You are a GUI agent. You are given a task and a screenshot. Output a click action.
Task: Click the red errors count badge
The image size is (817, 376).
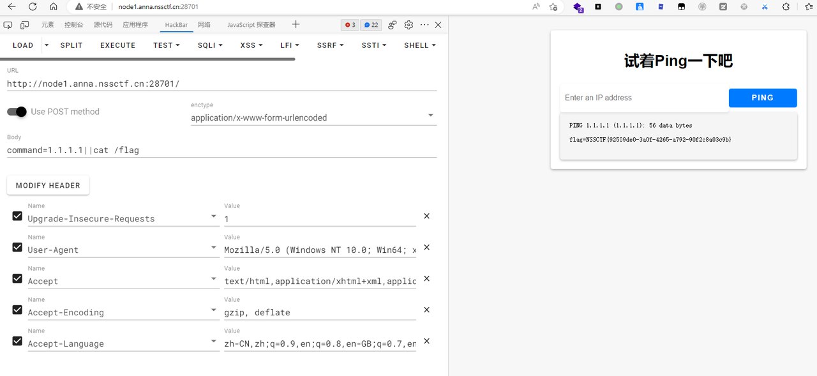pos(350,25)
